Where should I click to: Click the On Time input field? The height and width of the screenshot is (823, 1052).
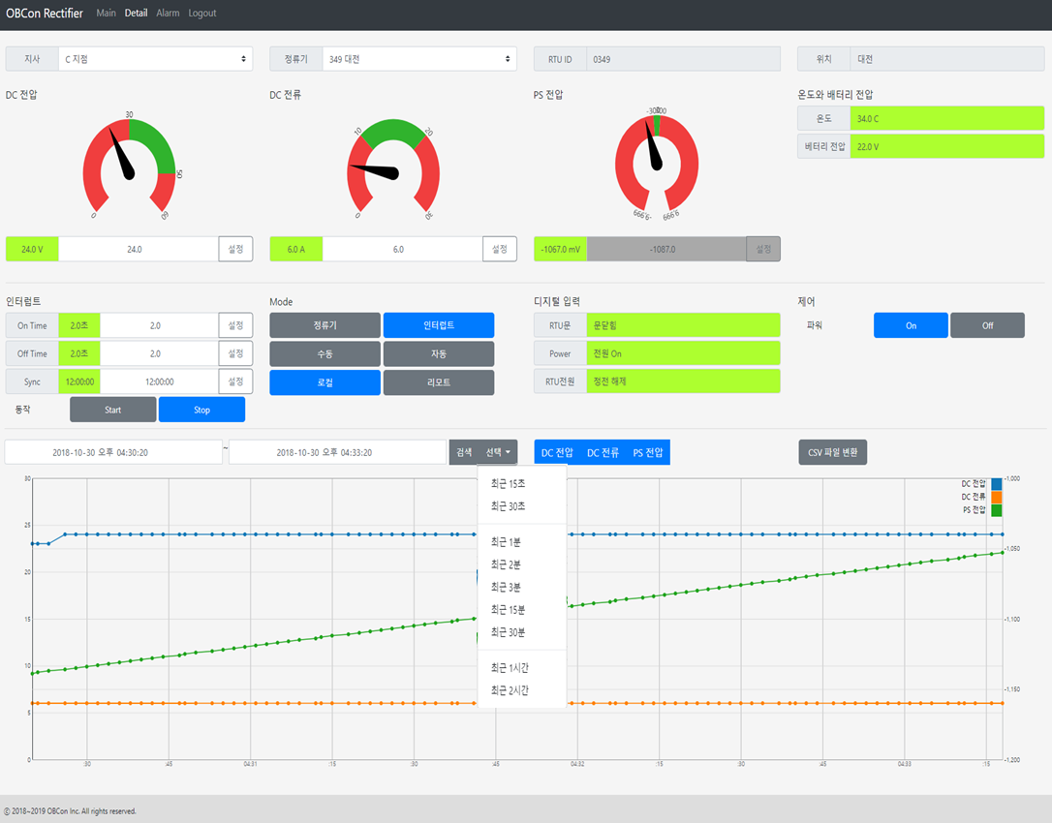[x=159, y=325]
